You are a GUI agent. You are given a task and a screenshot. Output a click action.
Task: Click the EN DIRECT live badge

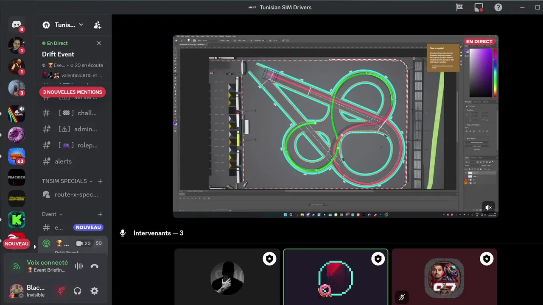click(479, 42)
